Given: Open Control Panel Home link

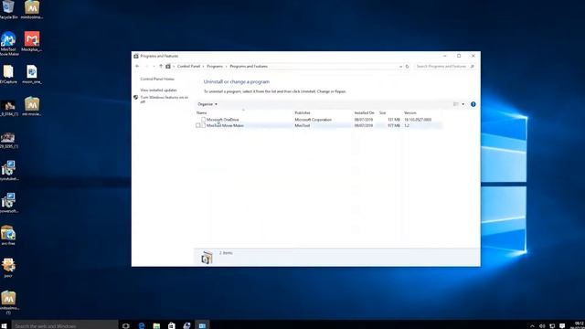Looking at the screenshot, I should pyautogui.click(x=157, y=80).
